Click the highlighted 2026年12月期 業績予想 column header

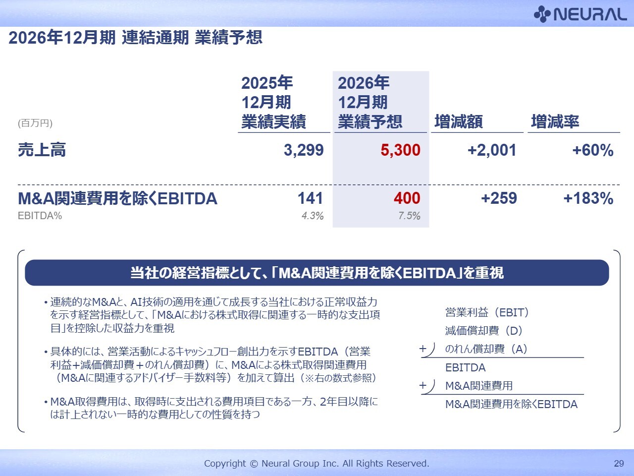(370, 102)
